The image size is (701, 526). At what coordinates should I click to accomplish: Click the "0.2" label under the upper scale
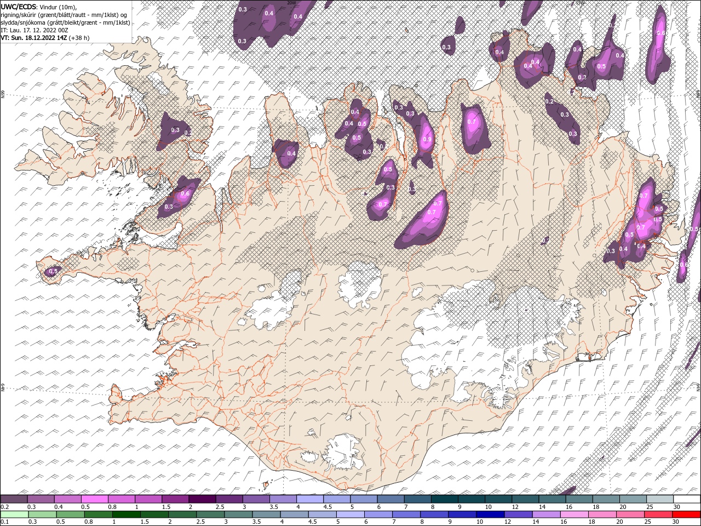tap(5, 507)
